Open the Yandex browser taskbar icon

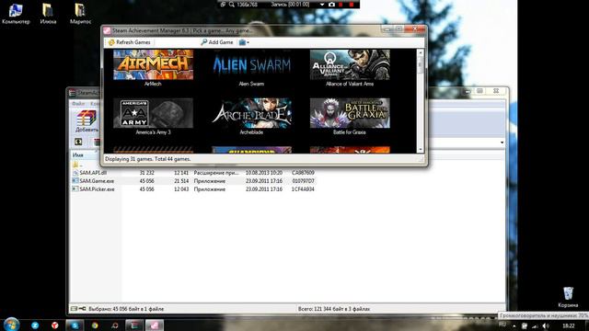click(55, 325)
